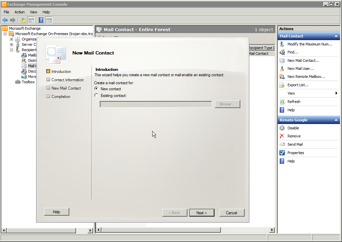Choose the Existing contact option
Viewport: 342px width, 242px height.
coord(96,95)
